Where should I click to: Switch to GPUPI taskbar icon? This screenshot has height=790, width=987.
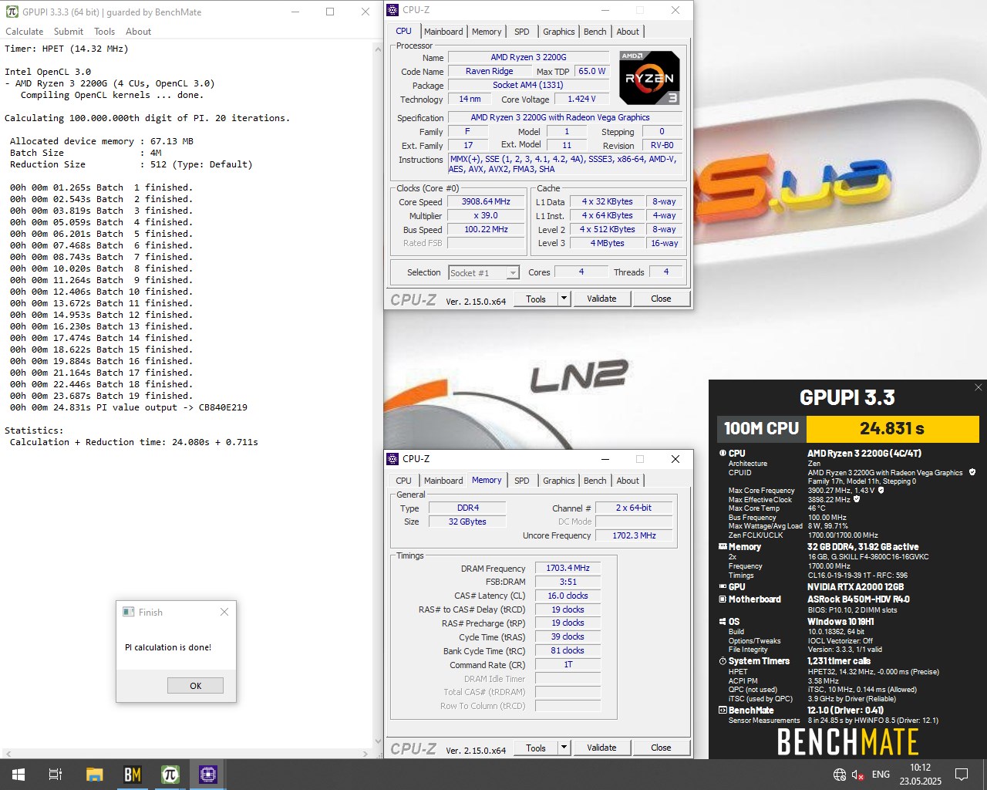click(x=170, y=775)
